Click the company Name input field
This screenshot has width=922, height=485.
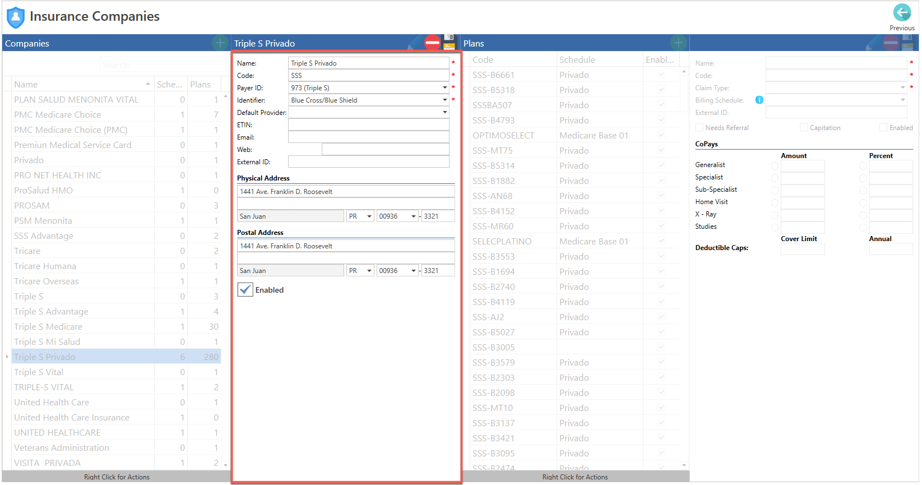coord(368,63)
